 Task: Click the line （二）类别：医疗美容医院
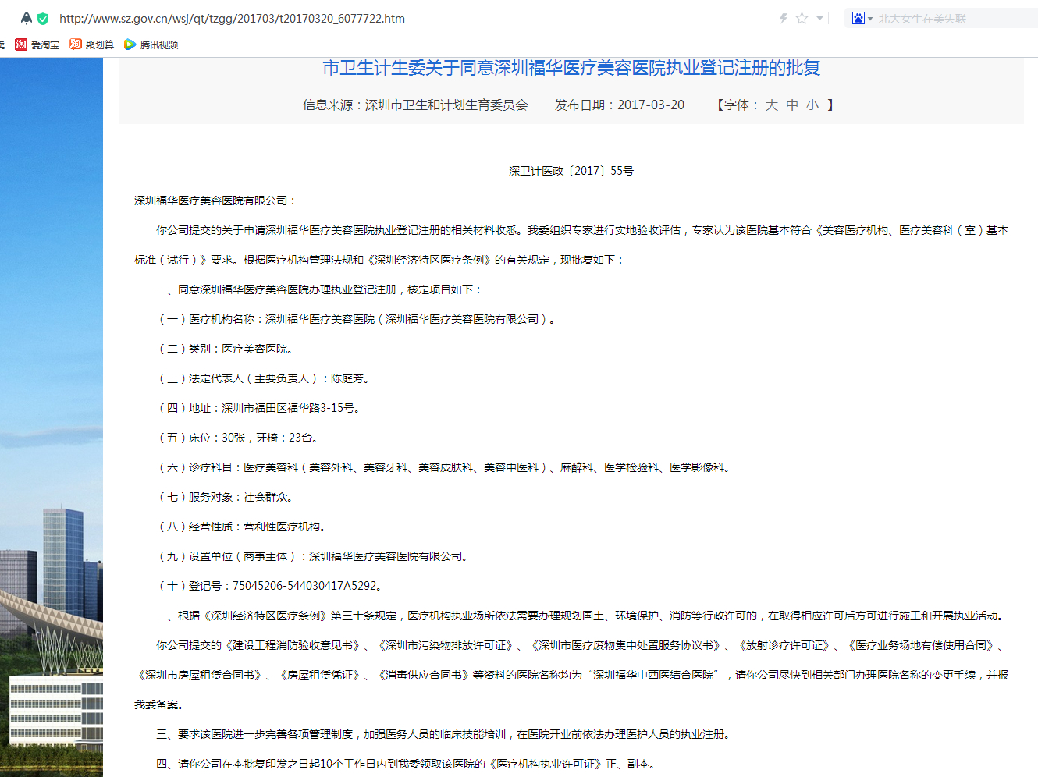pos(226,349)
